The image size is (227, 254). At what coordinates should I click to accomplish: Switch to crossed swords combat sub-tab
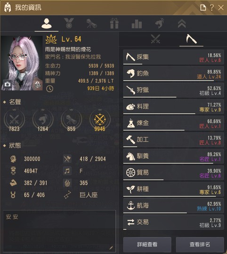click(155, 39)
